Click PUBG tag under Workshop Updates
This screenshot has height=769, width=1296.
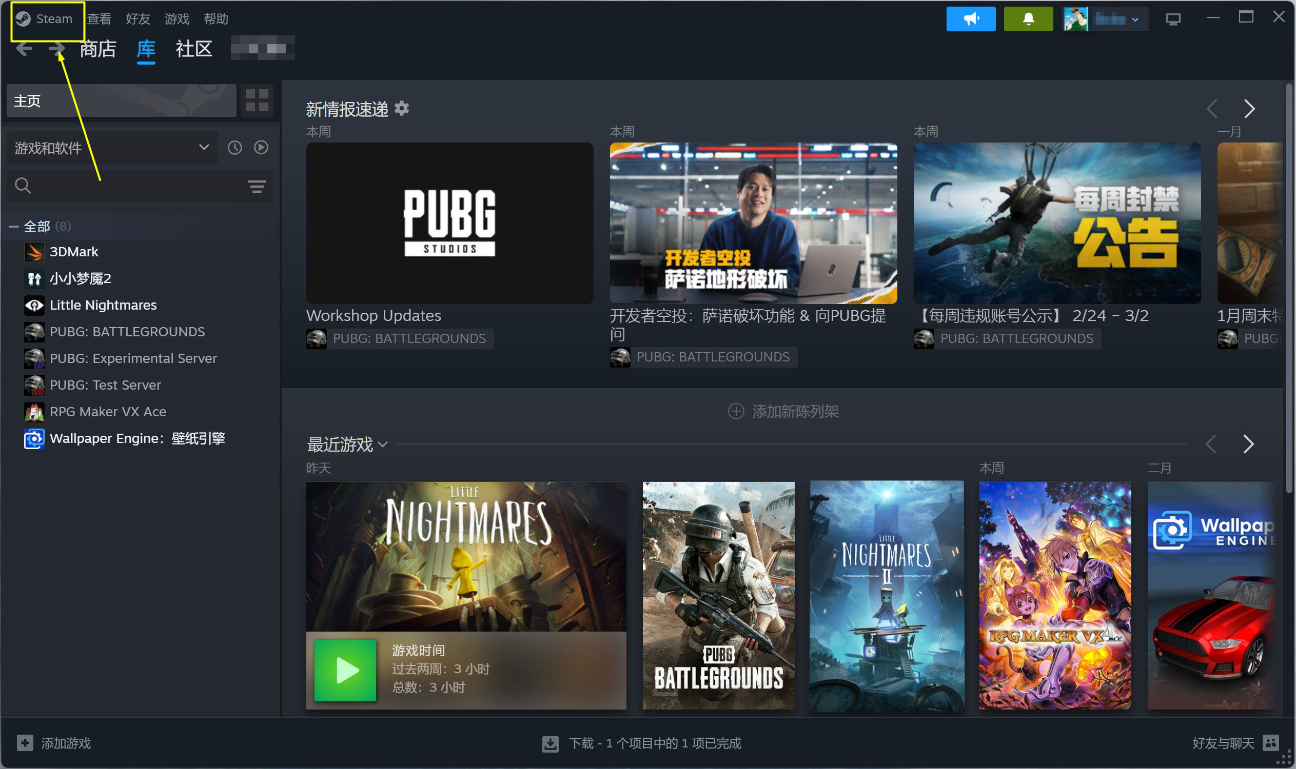click(399, 339)
